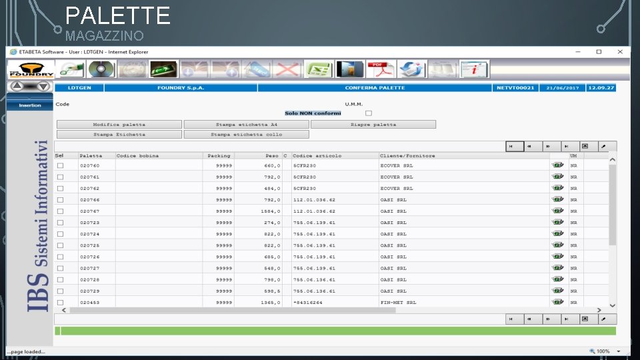Open detail icon for palette 020766 row
Screen dimensions: 640x360
tap(557, 199)
